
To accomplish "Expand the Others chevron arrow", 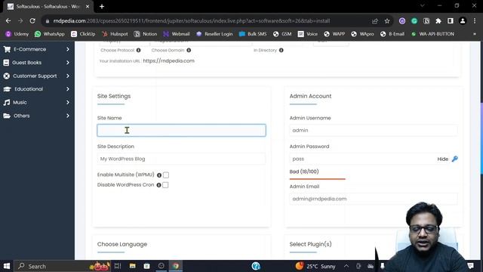I will (68, 116).
